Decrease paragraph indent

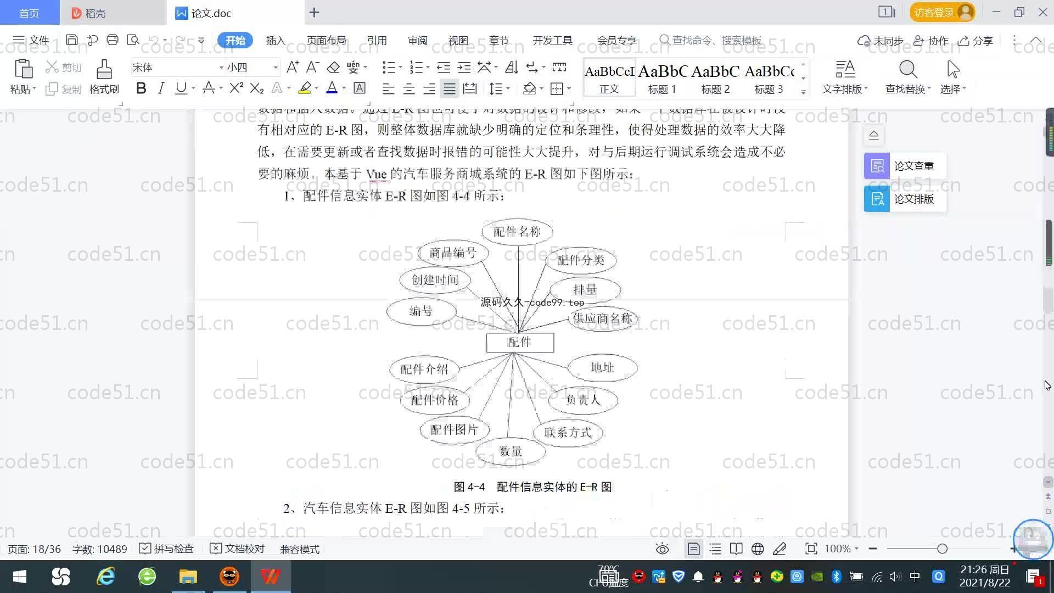[444, 68]
